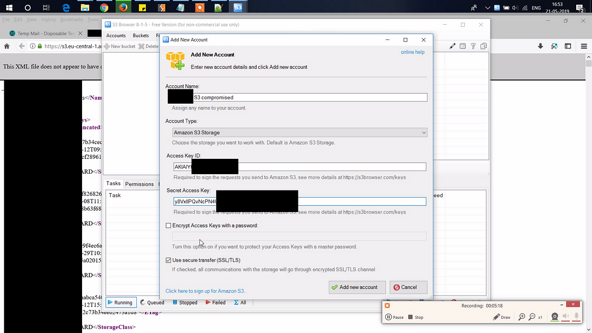The height and width of the screenshot is (333, 592).
Task: Click New bucket toolbar button
Action: [119, 46]
